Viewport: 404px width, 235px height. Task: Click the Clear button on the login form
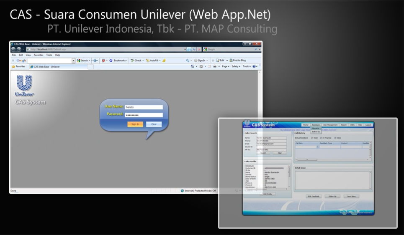[154, 124]
